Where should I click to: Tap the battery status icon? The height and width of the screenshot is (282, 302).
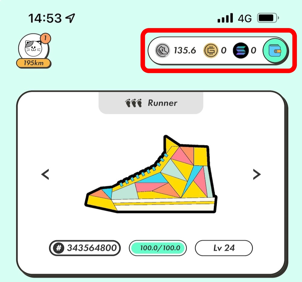point(268,18)
